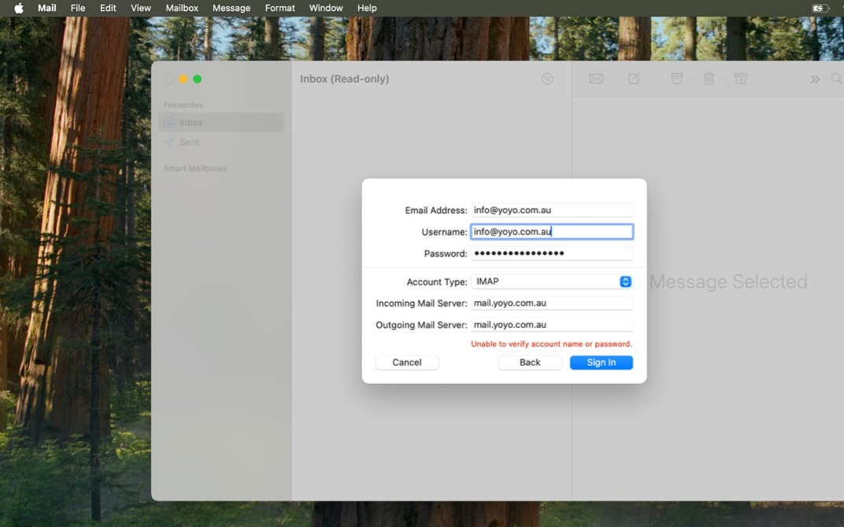The image size is (844, 527).
Task: Cancel the account setup dialog
Action: (x=407, y=363)
